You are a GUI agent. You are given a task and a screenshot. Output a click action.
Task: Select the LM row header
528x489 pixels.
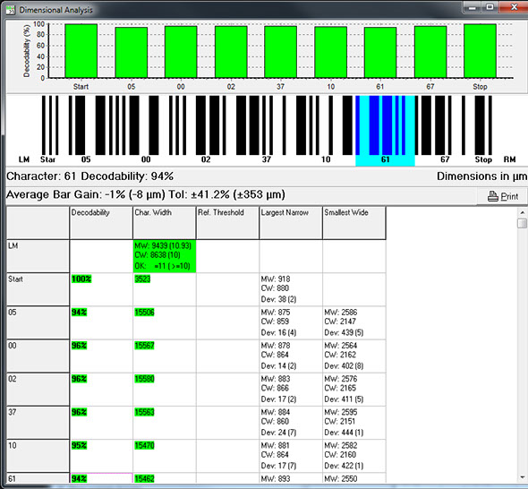(38, 256)
